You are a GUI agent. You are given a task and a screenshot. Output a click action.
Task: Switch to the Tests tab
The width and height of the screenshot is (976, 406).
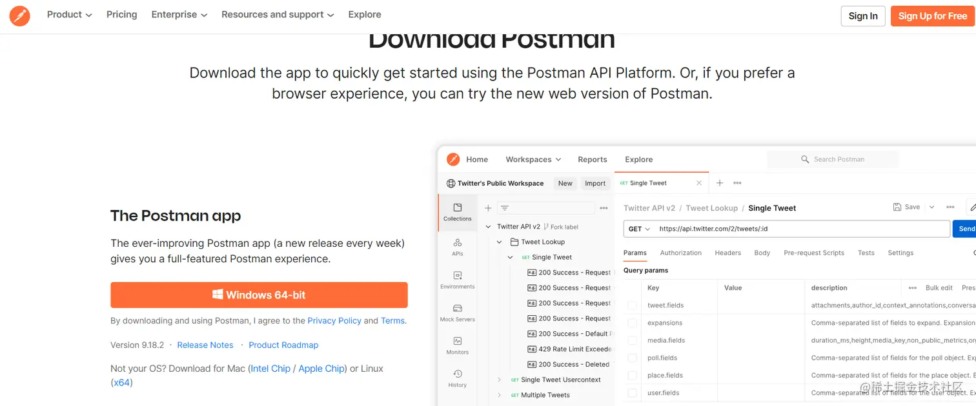pyautogui.click(x=866, y=253)
